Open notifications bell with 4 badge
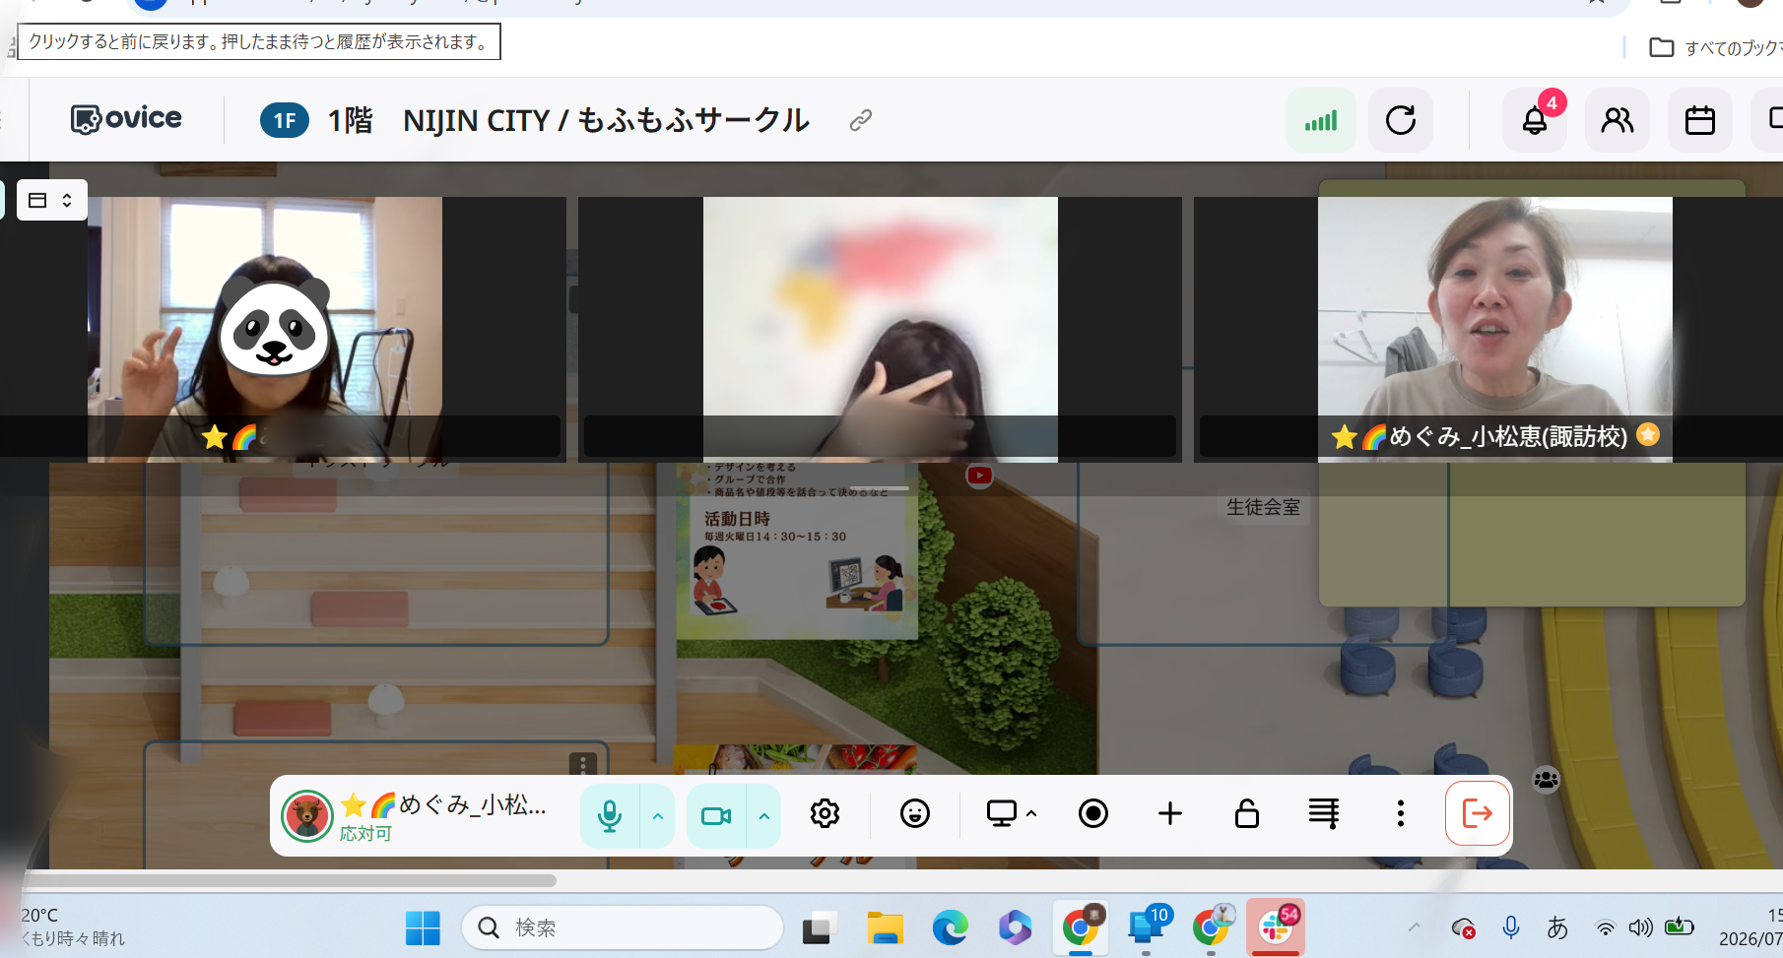 coord(1535,120)
